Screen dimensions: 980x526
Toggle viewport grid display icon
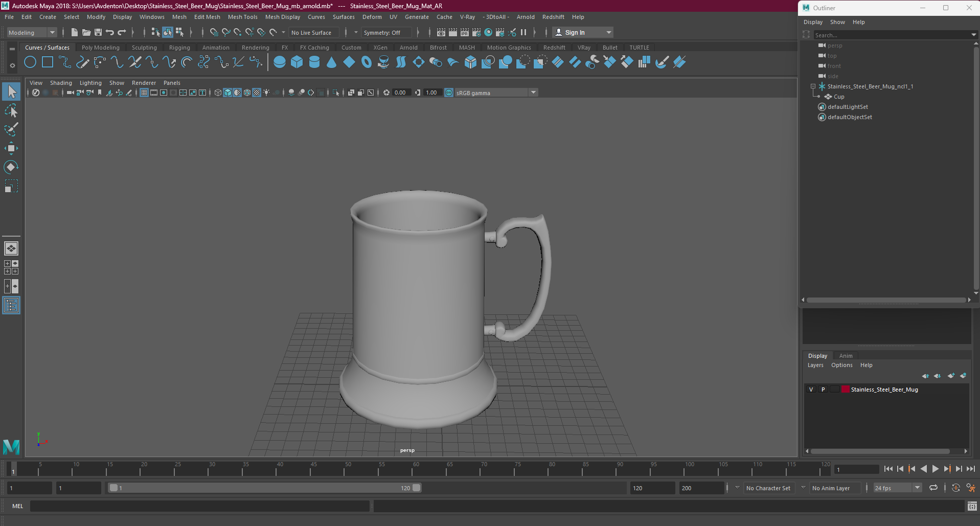(x=144, y=93)
